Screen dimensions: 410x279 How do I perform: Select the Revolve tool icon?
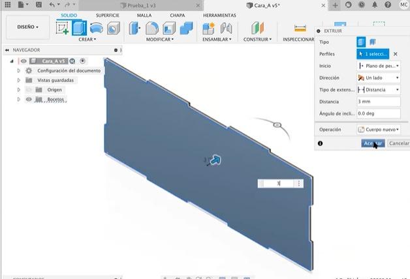click(x=96, y=28)
